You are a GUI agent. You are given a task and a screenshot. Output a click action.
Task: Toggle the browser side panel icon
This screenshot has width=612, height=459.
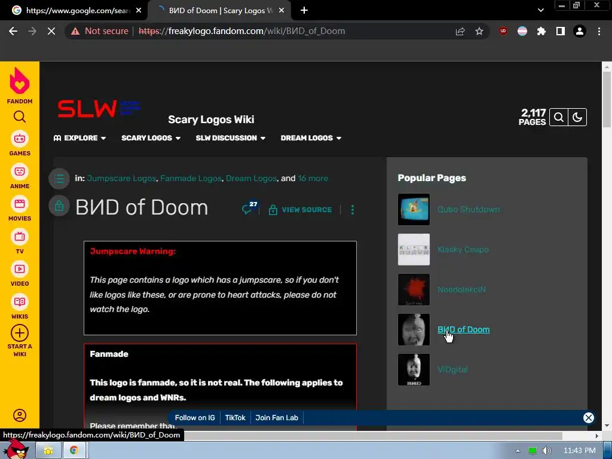pos(561,31)
